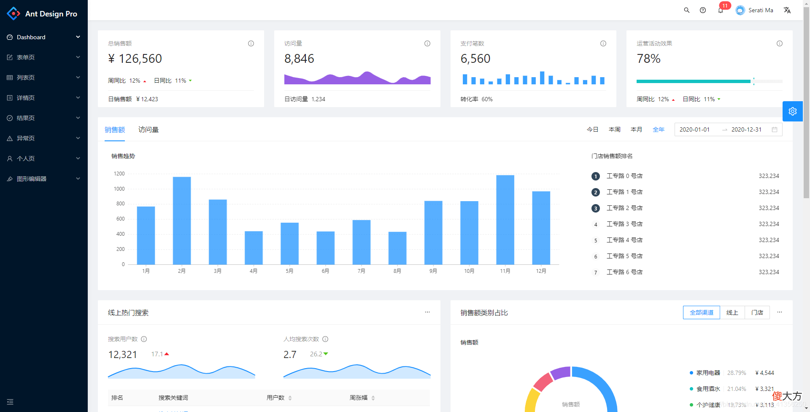Image resolution: width=810 pixels, height=412 pixels.
Task: Click the Serati Ma username
Action: 761,11
